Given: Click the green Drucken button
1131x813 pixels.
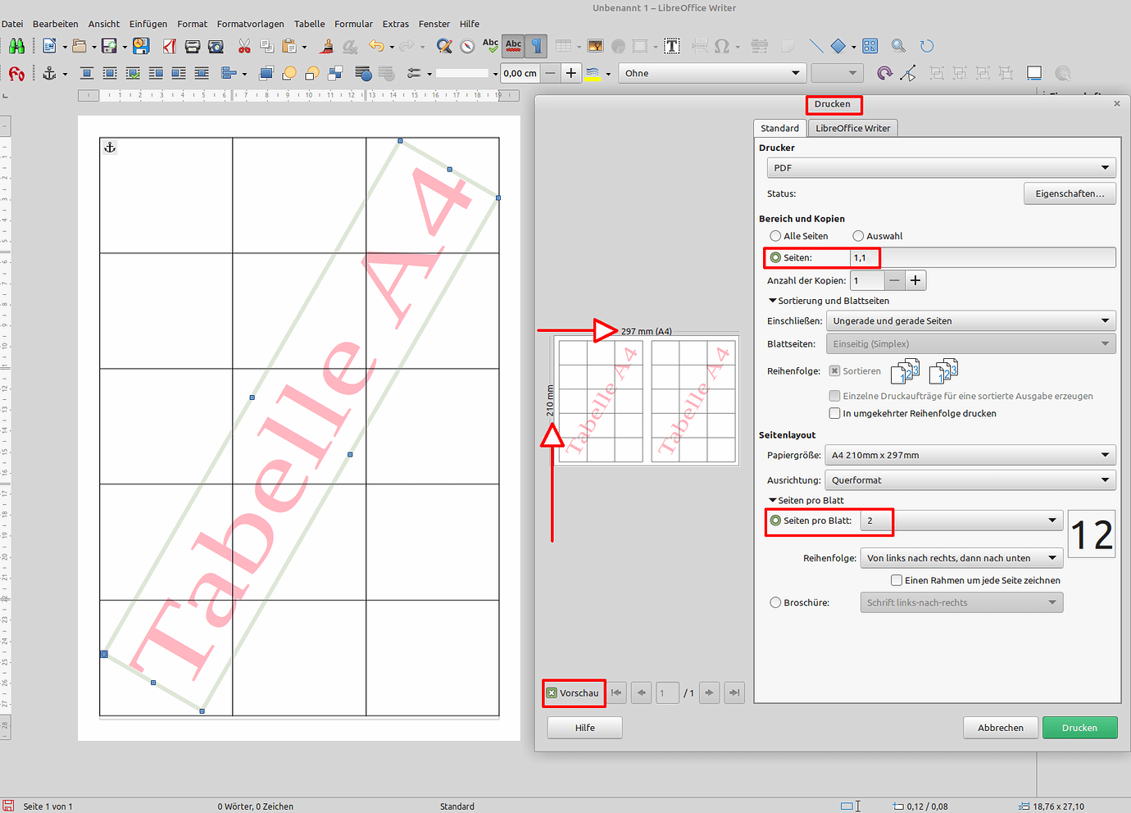Looking at the screenshot, I should tap(1079, 728).
